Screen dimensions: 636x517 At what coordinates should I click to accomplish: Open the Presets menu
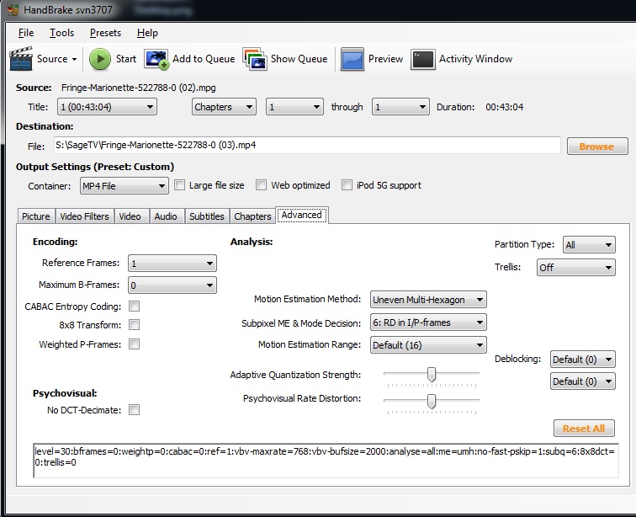105,33
